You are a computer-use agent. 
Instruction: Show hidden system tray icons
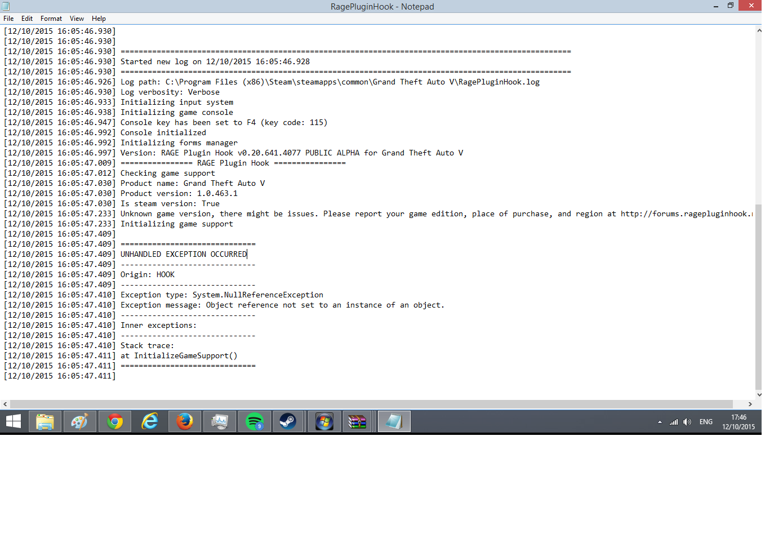coord(660,422)
